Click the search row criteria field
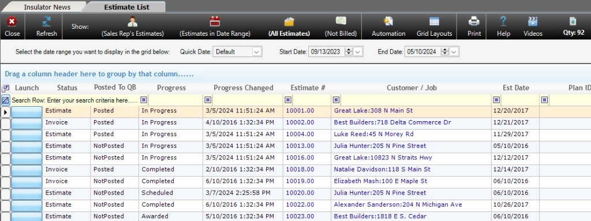 tap(74, 100)
